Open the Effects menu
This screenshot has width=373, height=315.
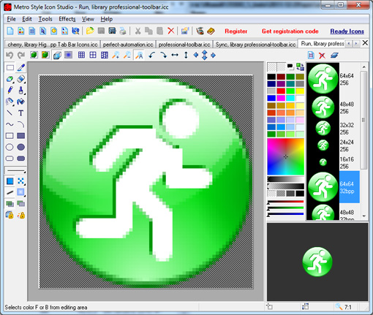pyautogui.click(x=67, y=19)
